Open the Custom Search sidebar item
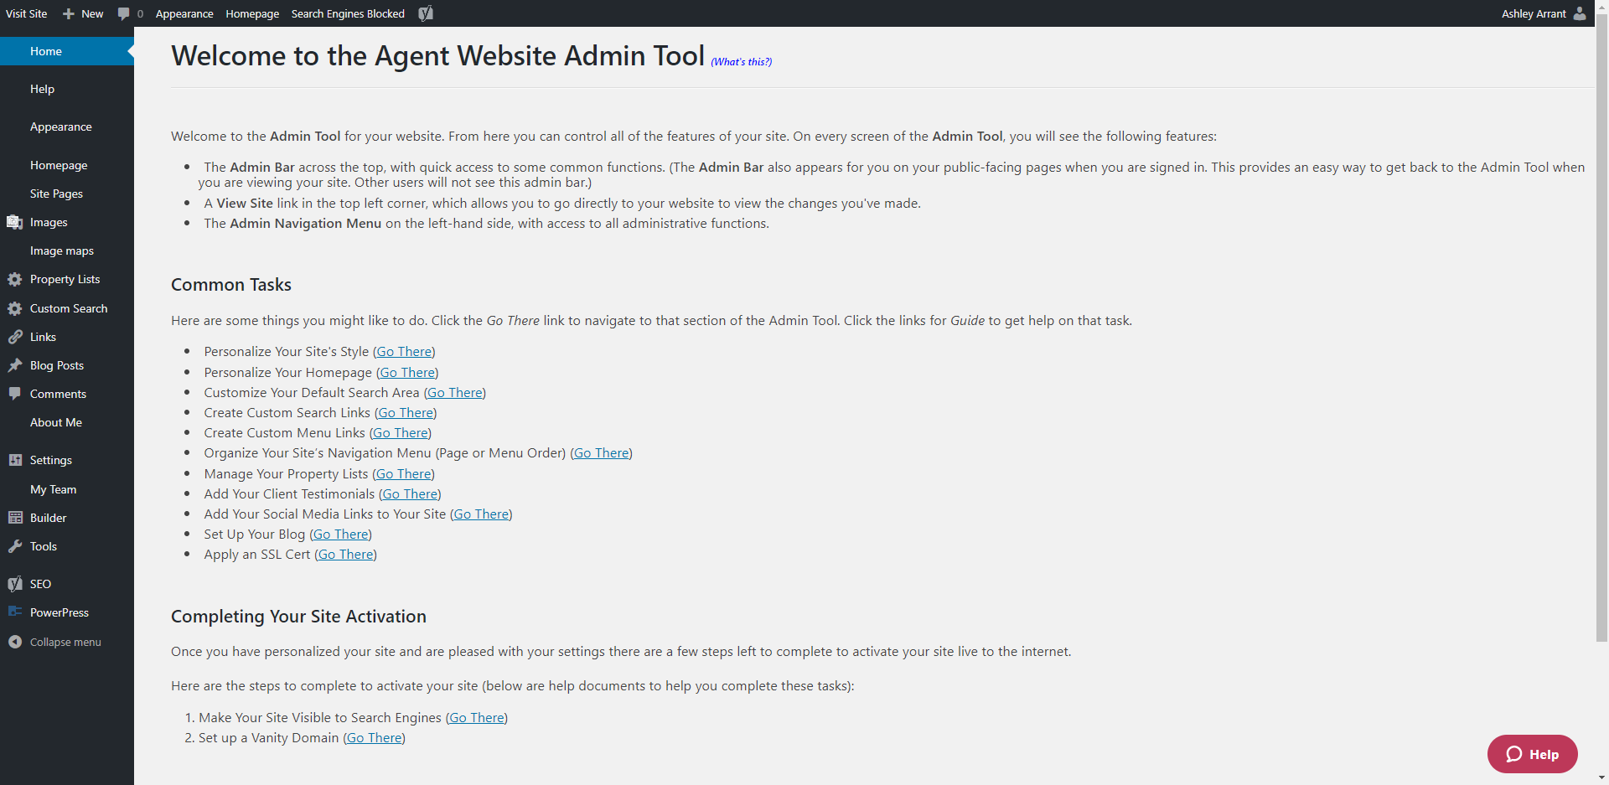Image resolution: width=1609 pixels, height=785 pixels. (x=68, y=308)
